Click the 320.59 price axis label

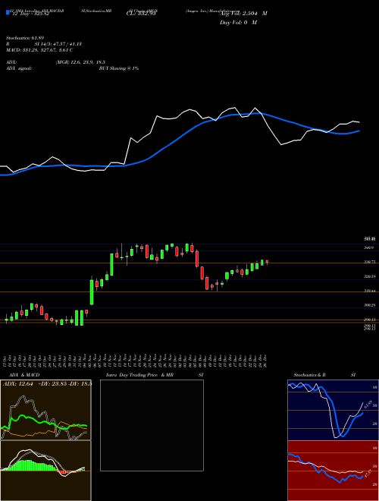click(369, 277)
